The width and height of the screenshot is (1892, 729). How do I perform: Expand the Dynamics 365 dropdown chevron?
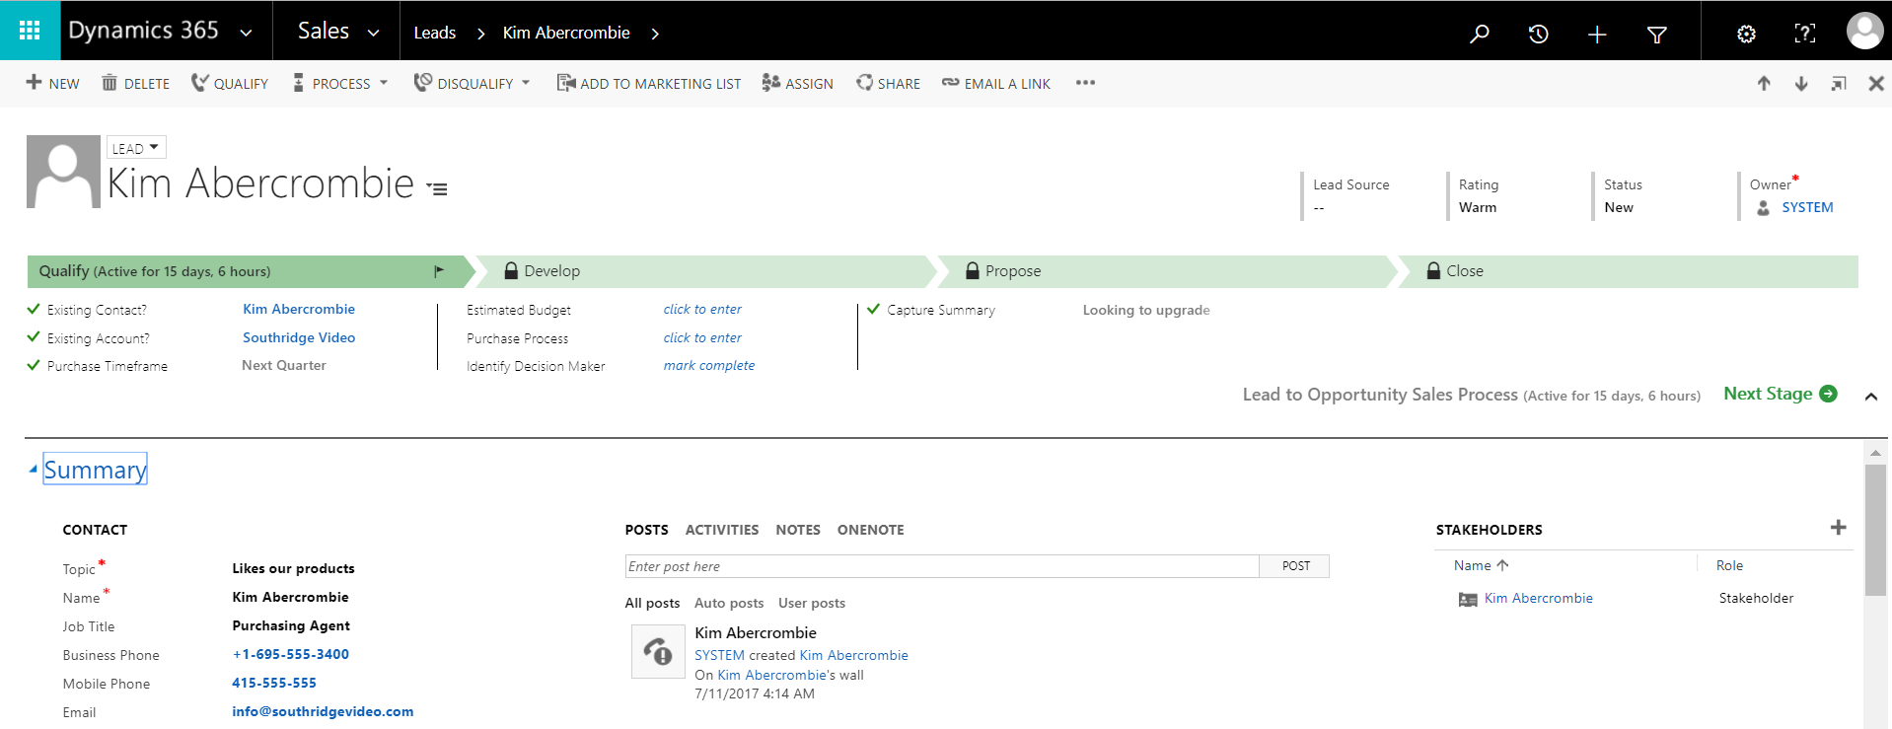coord(246,33)
